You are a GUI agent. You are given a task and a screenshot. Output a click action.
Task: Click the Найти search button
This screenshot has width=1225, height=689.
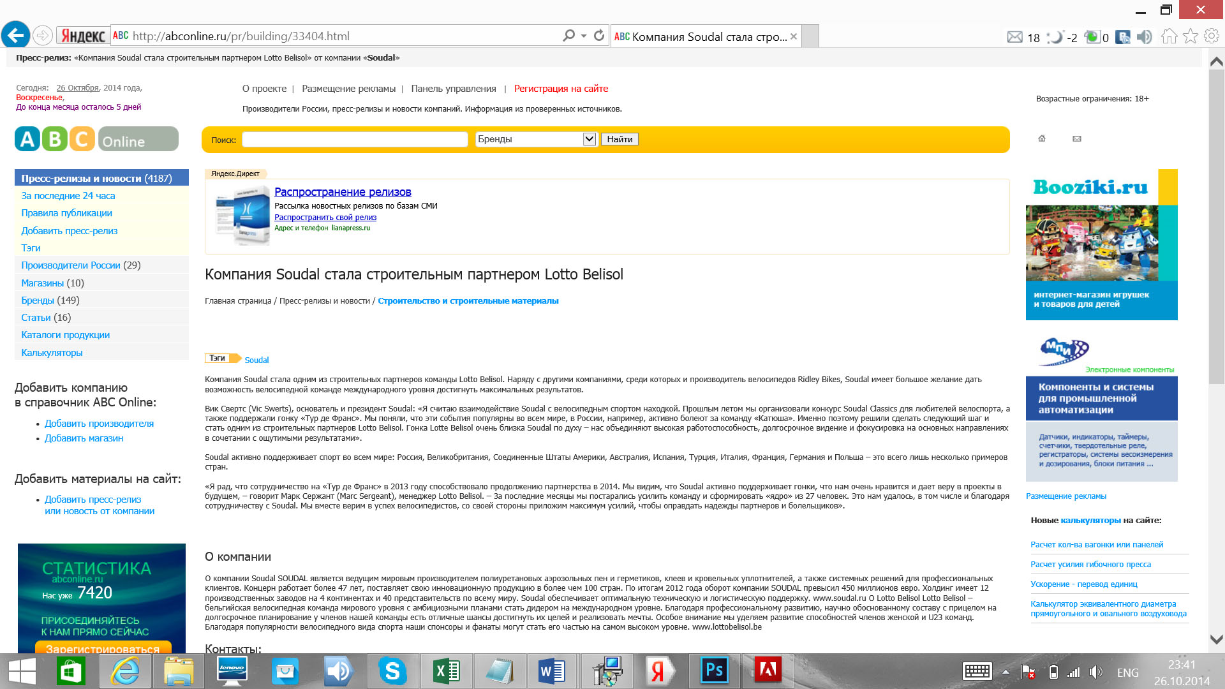coord(620,139)
